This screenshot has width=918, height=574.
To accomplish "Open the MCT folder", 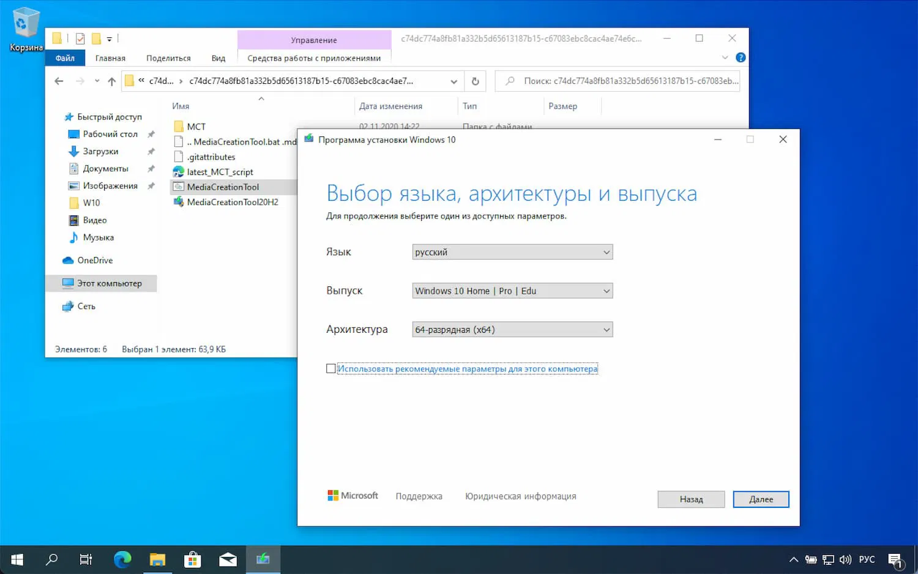I will pos(195,126).
